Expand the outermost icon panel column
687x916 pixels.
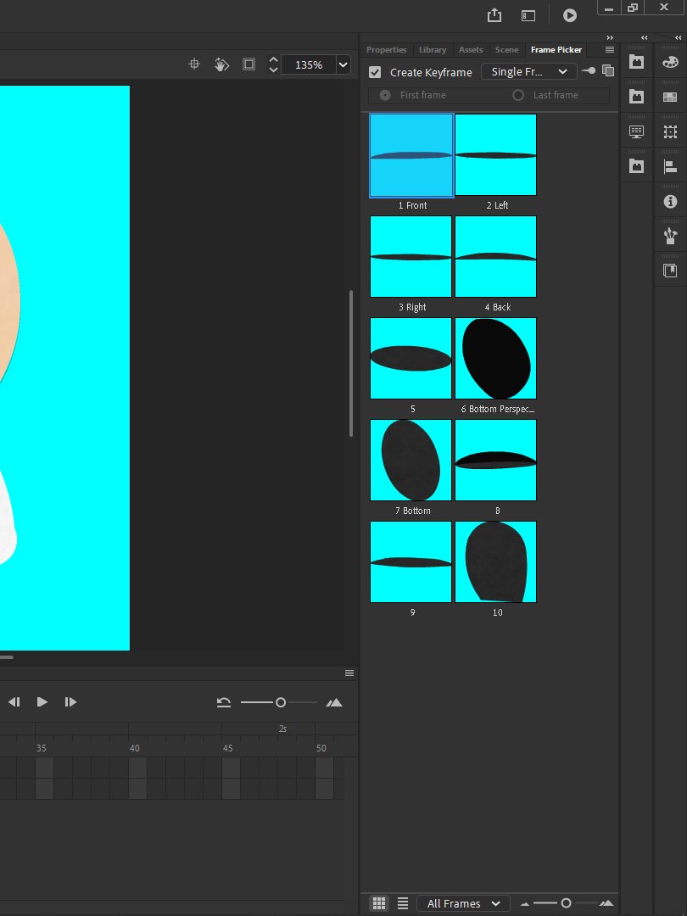click(x=679, y=38)
